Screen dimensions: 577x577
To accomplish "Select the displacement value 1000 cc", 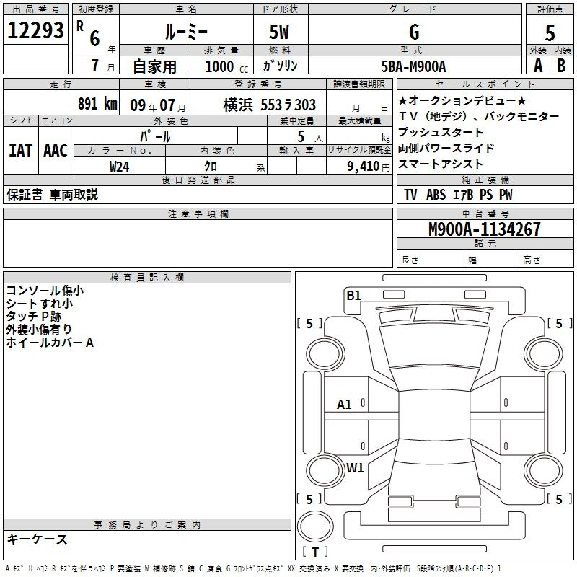I will pyautogui.click(x=226, y=66).
